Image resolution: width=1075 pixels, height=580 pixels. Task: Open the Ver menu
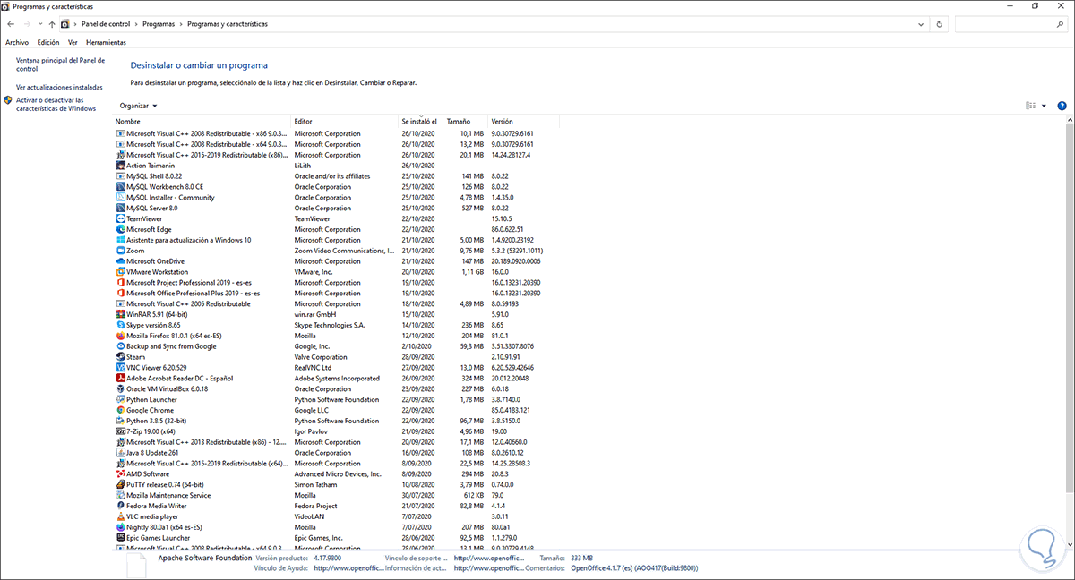[73, 42]
